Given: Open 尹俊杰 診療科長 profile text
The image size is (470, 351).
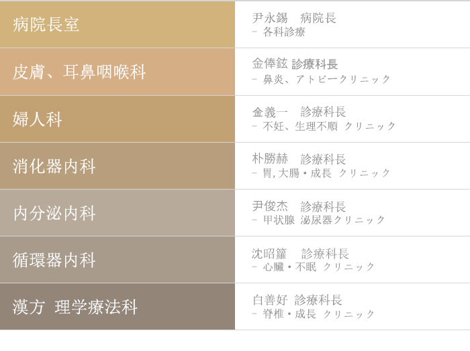Looking at the screenshot, I should tap(299, 206).
